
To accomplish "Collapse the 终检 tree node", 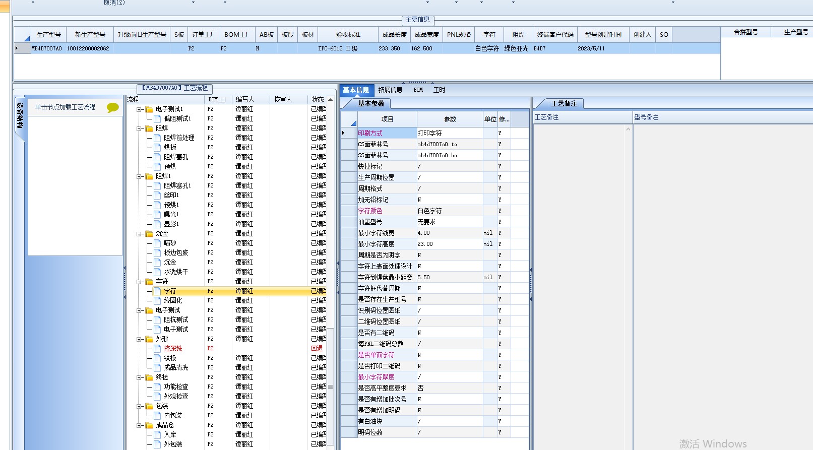I will (139, 377).
